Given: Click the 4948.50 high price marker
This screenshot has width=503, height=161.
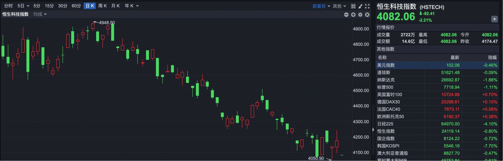Looking at the screenshot, I should tap(107, 23).
